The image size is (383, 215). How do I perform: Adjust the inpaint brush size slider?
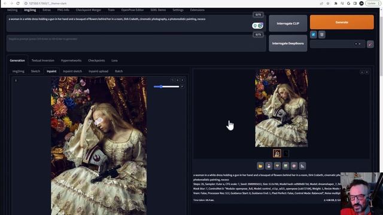[166, 87]
